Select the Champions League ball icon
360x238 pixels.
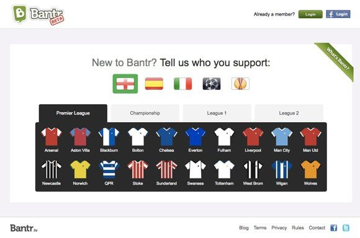[212, 84]
